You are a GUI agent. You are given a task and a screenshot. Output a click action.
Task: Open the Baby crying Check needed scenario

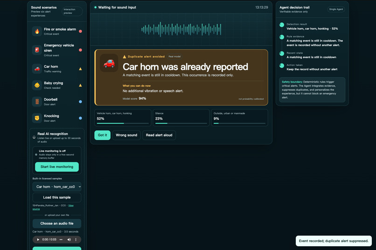tap(57, 85)
